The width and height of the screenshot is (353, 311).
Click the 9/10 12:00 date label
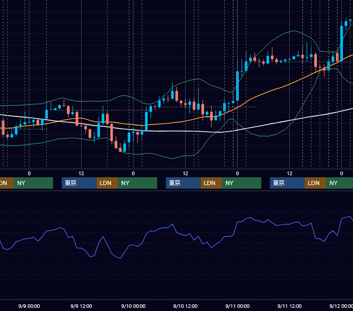click(185, 306)
